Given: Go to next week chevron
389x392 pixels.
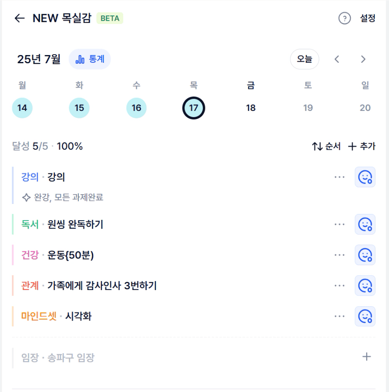Looking at the screenshot, I should click(x=363, y=59).
